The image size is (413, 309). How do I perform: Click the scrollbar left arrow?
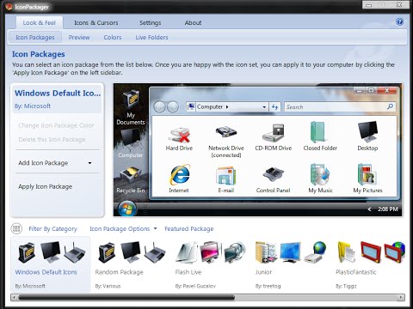point(15,298)
